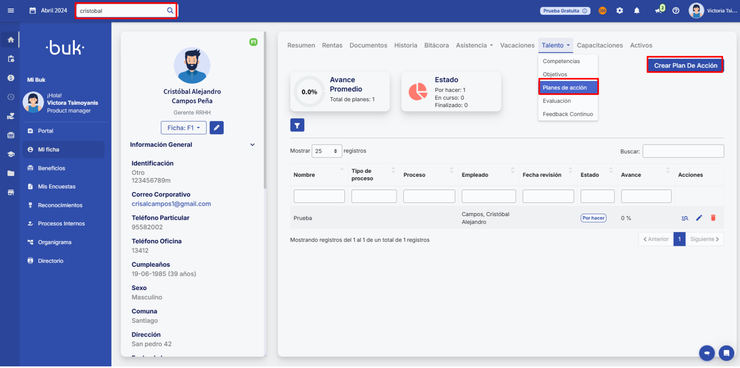Open Organigrama in the sidebar
This screenshot has height=368, width=740.
(55, 242)
